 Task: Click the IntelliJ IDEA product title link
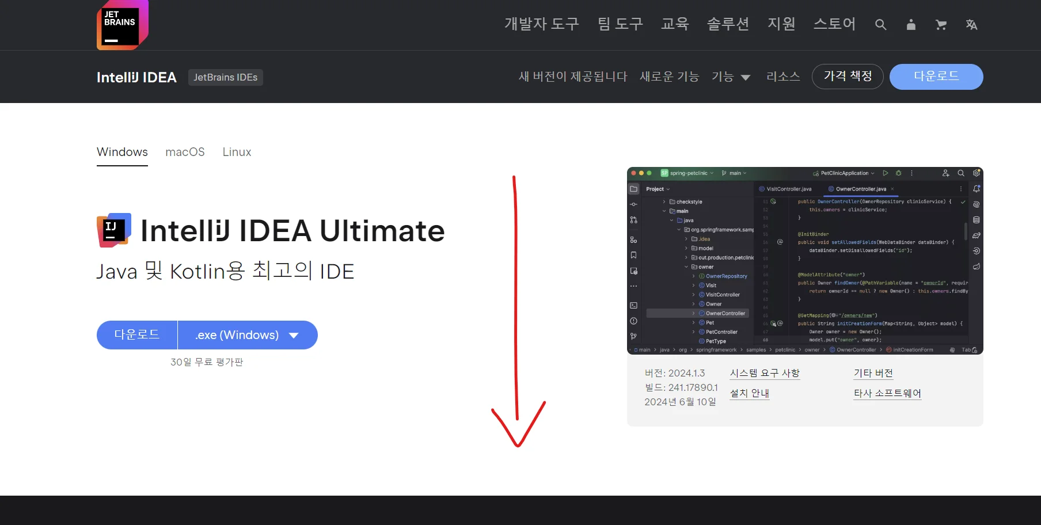point(136,77)
